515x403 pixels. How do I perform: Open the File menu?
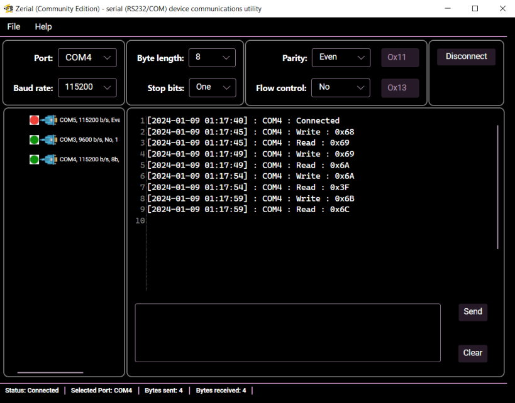[14, 26]
